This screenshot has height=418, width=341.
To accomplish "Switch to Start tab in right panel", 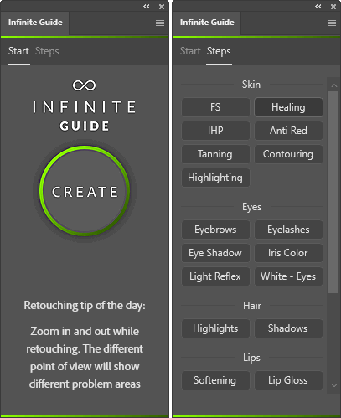I will pyautogui.click(x=190, y=51).
